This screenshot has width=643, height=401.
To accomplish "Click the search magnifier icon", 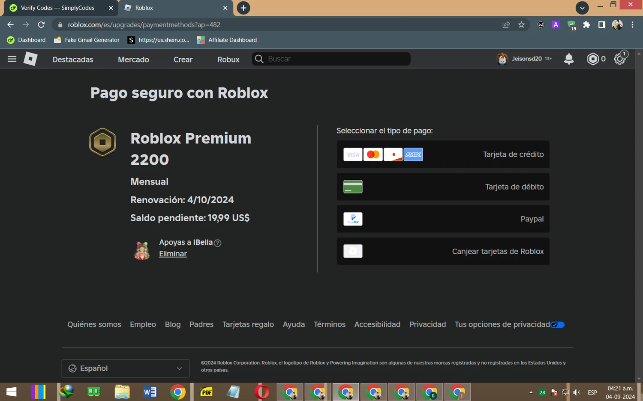I will point(259,59).
